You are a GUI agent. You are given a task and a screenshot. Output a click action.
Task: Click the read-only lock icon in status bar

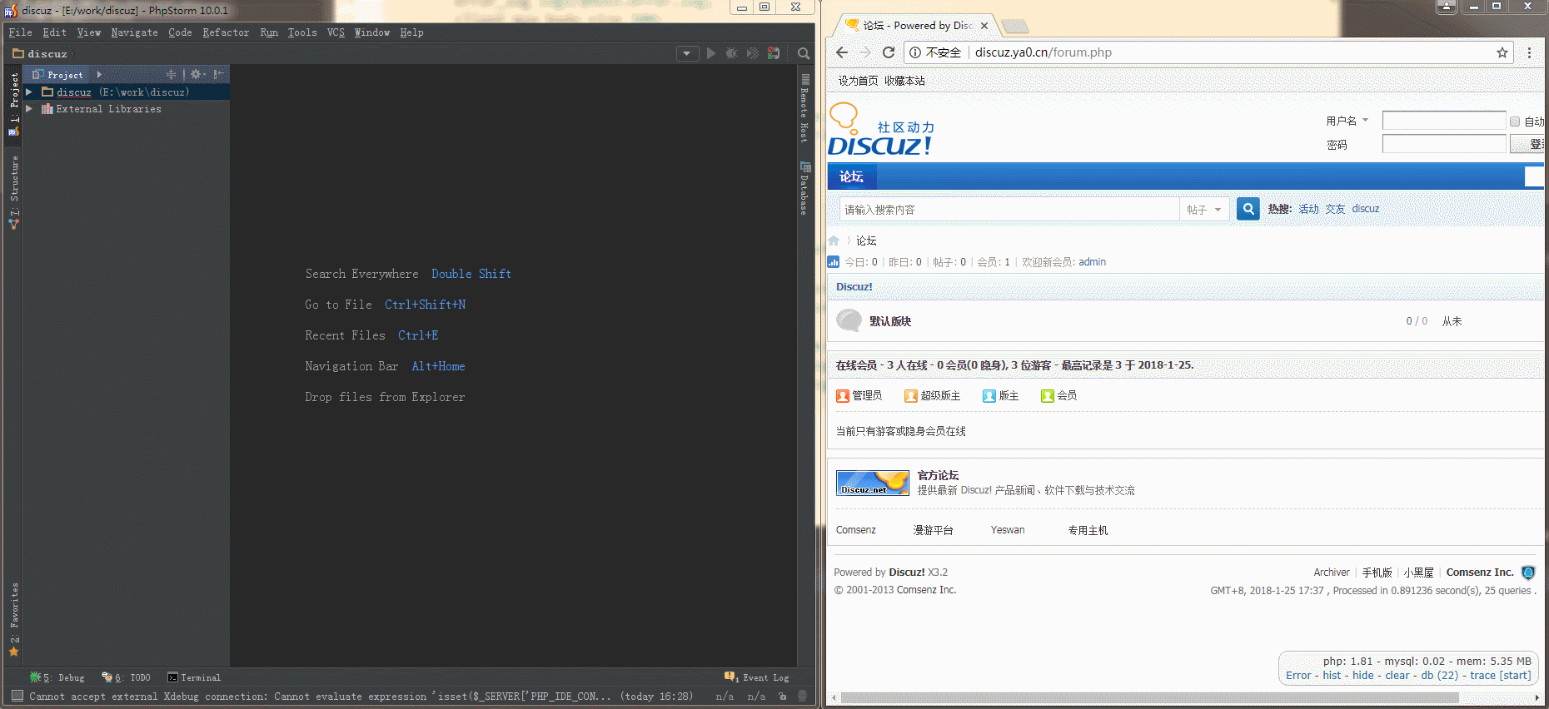(783, 697)
